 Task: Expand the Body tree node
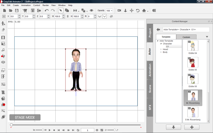tap(161, 52)
